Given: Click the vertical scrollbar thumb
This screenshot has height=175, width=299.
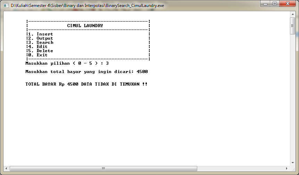Looking at the screenshot, I should (293, 26).
